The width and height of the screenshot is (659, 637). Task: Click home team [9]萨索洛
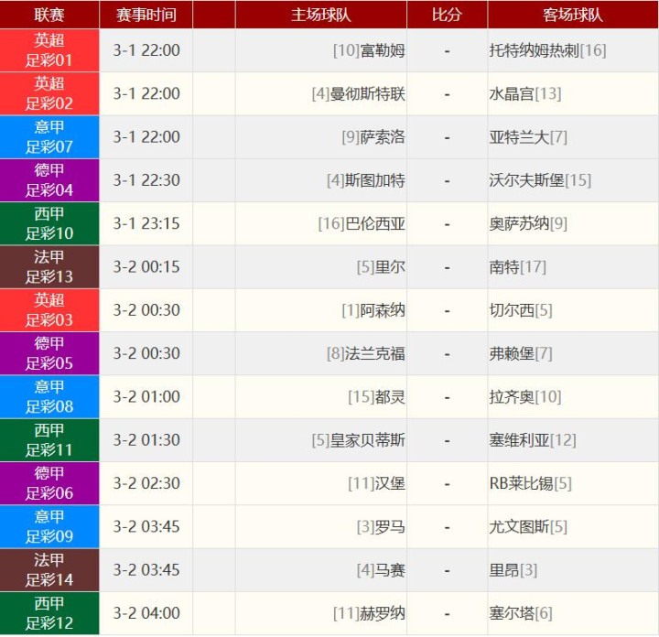(x=373, y=137)
